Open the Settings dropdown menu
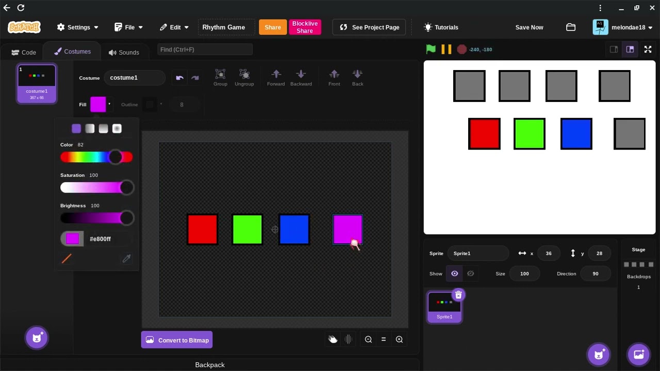 [78, 27]
